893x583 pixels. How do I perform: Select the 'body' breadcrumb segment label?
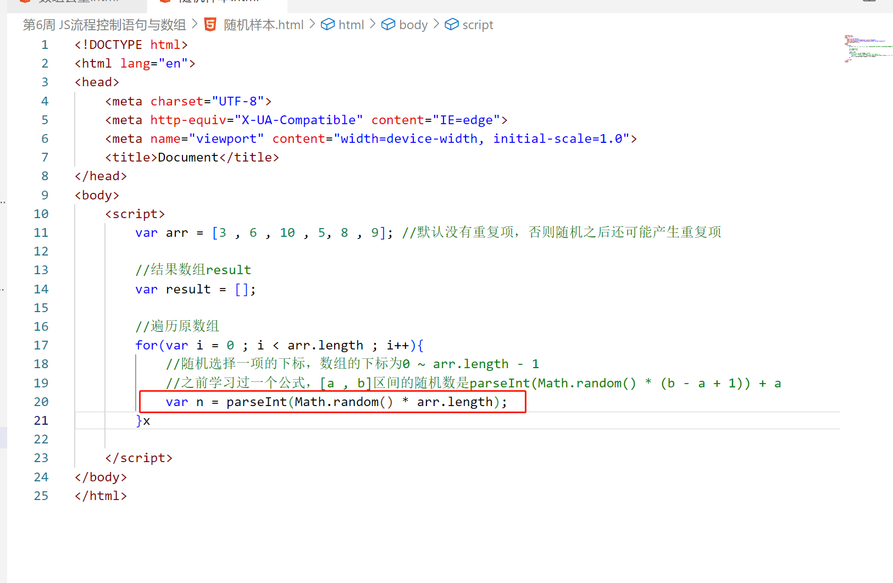pyautogui.click(x=413, y=25)
